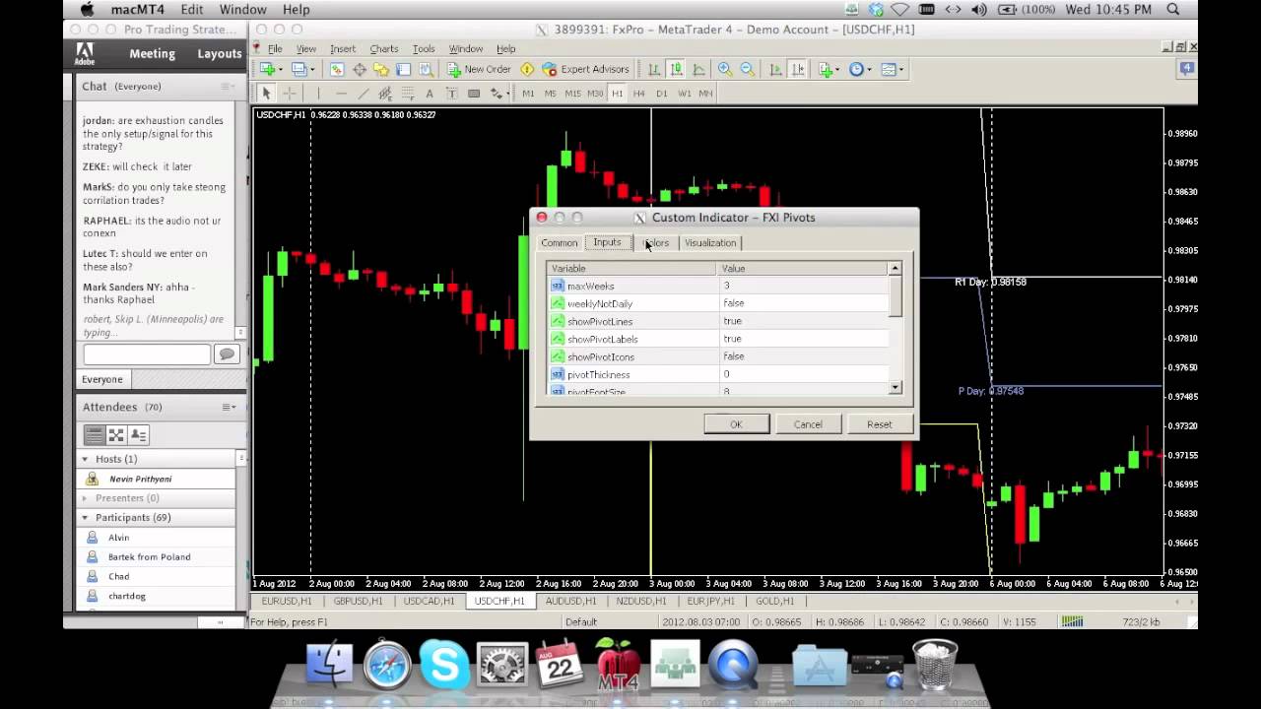This screenshot has width=1261, height=709.
Task: Enable Auto Scroll chart icon
Action: [x=775, y=69]
